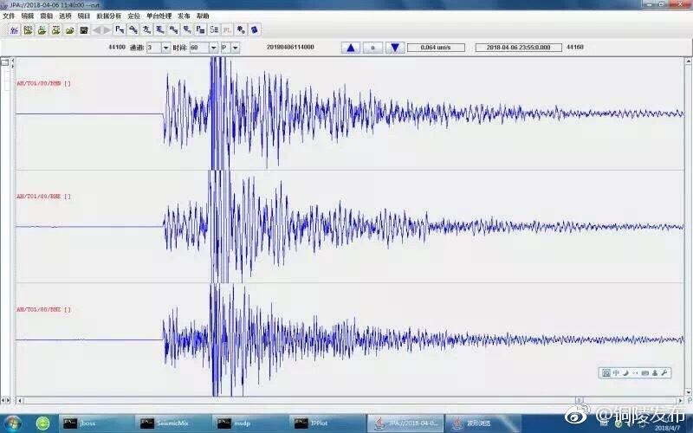Switch to msdp taskbar window
This screenshot has width=693, height=433.
[251, 423]
